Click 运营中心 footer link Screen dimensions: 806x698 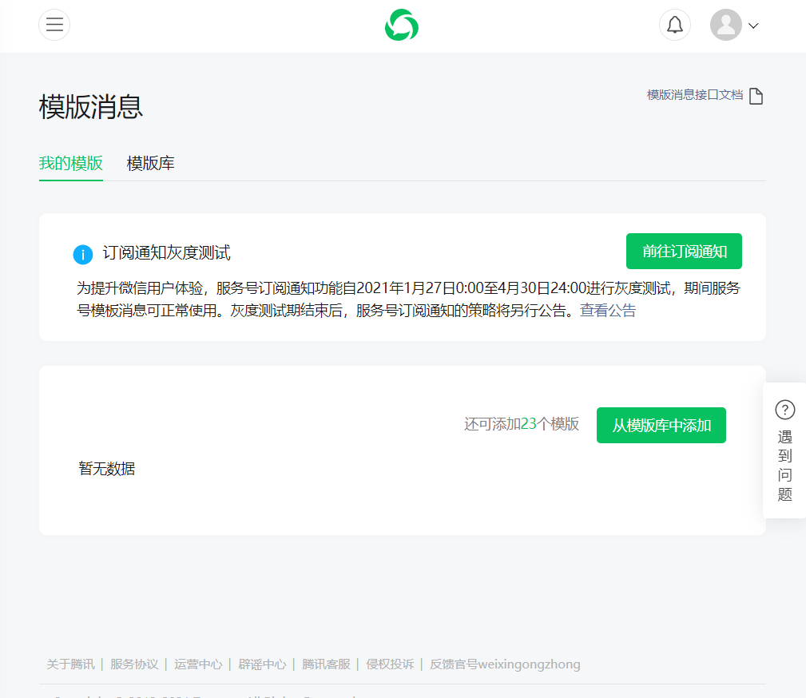(x=198, y=664)
